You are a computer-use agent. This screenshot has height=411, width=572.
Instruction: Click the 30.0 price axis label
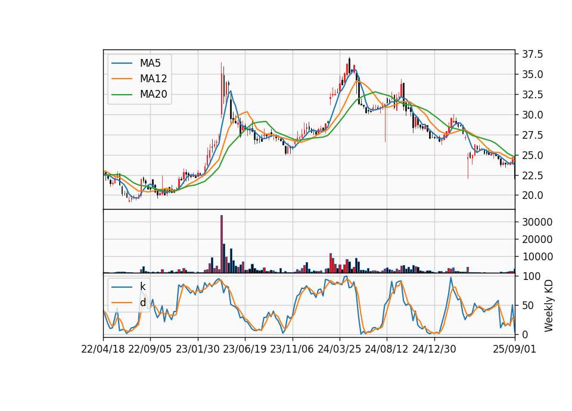(532, 115)
